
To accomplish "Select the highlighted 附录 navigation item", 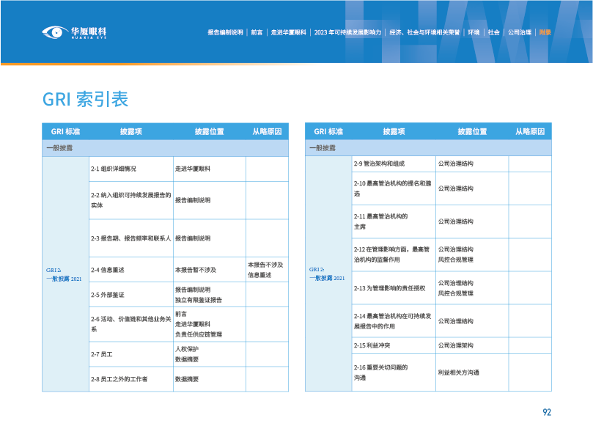I will tap(545, 32).
